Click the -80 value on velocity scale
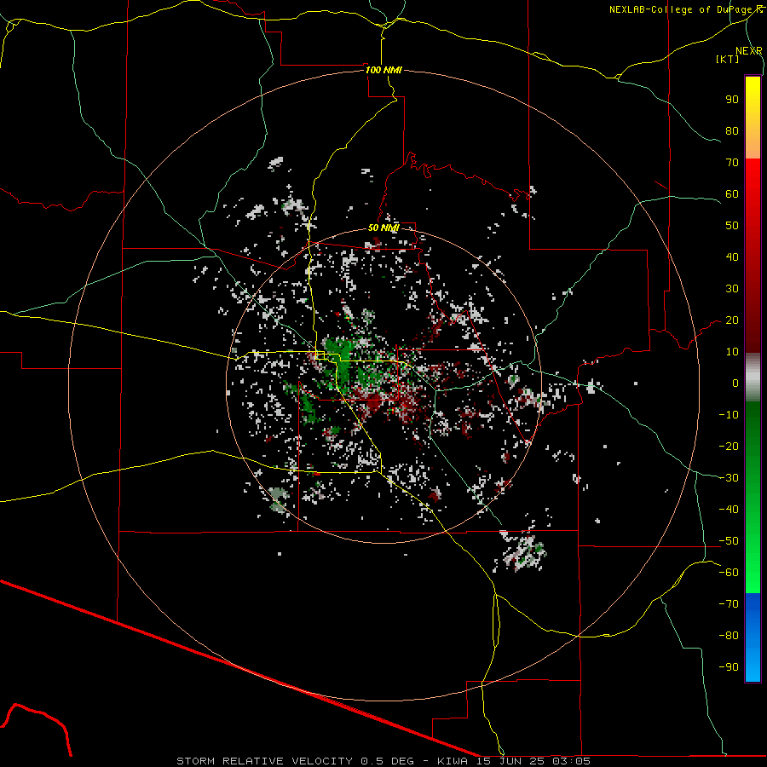The height and width of the screenshot is (767, 767). 729,636
